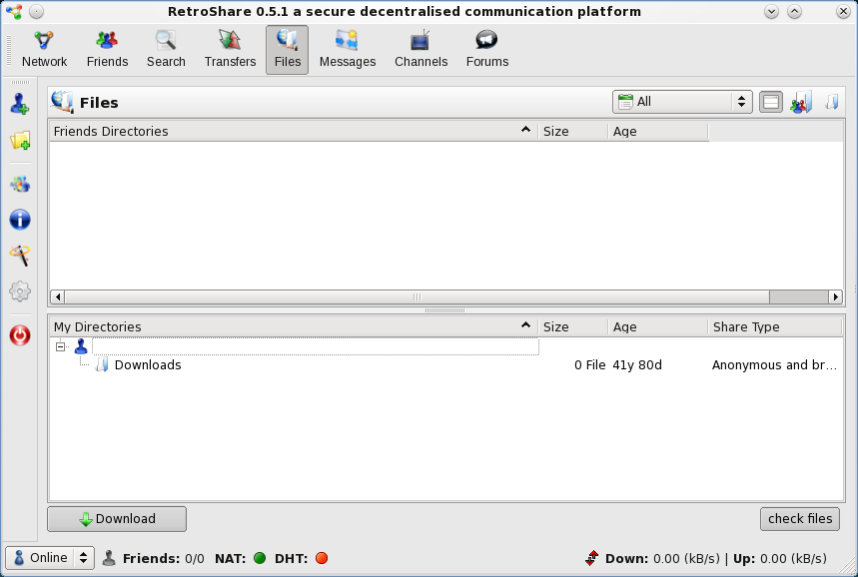The image size is (858, 577).
Task: Click the '0 File' size cell
Action: coord(590,364)
